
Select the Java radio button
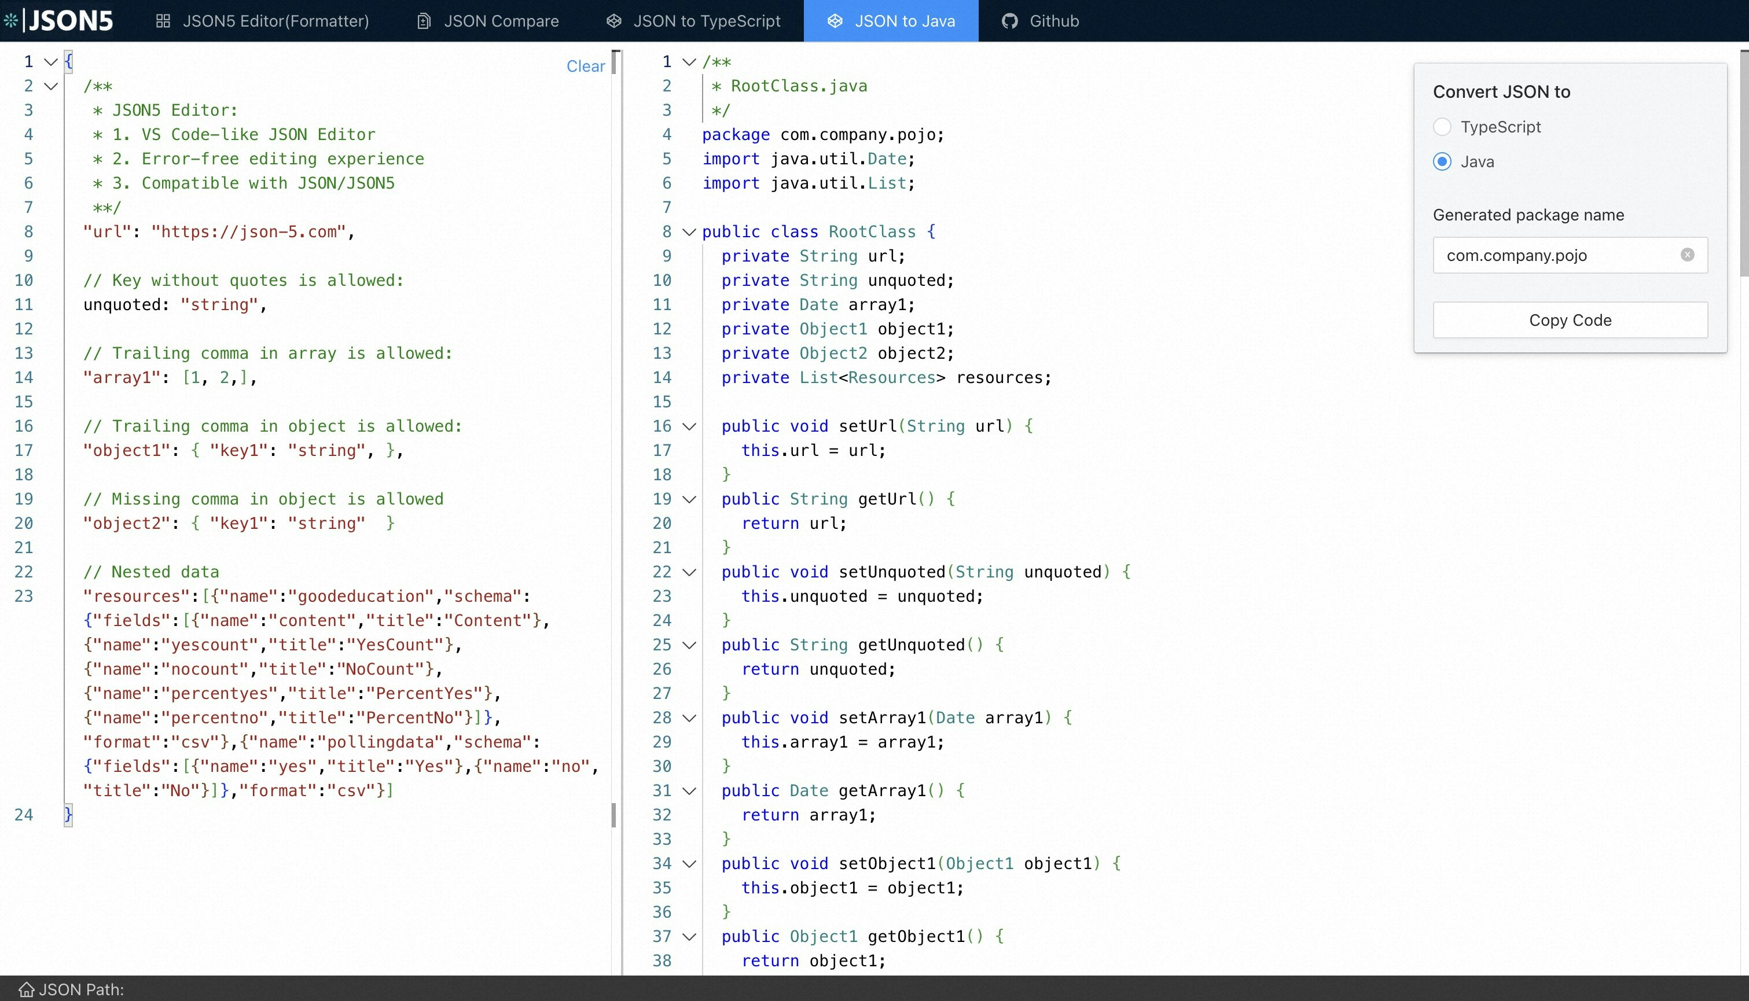1442,161
